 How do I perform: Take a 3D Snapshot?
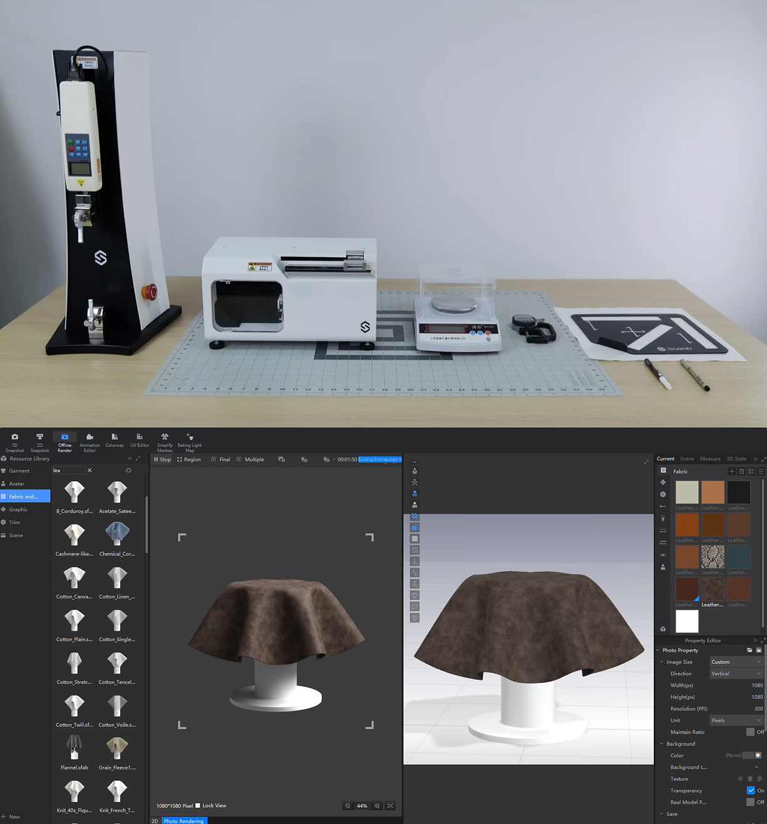[14, 441]
